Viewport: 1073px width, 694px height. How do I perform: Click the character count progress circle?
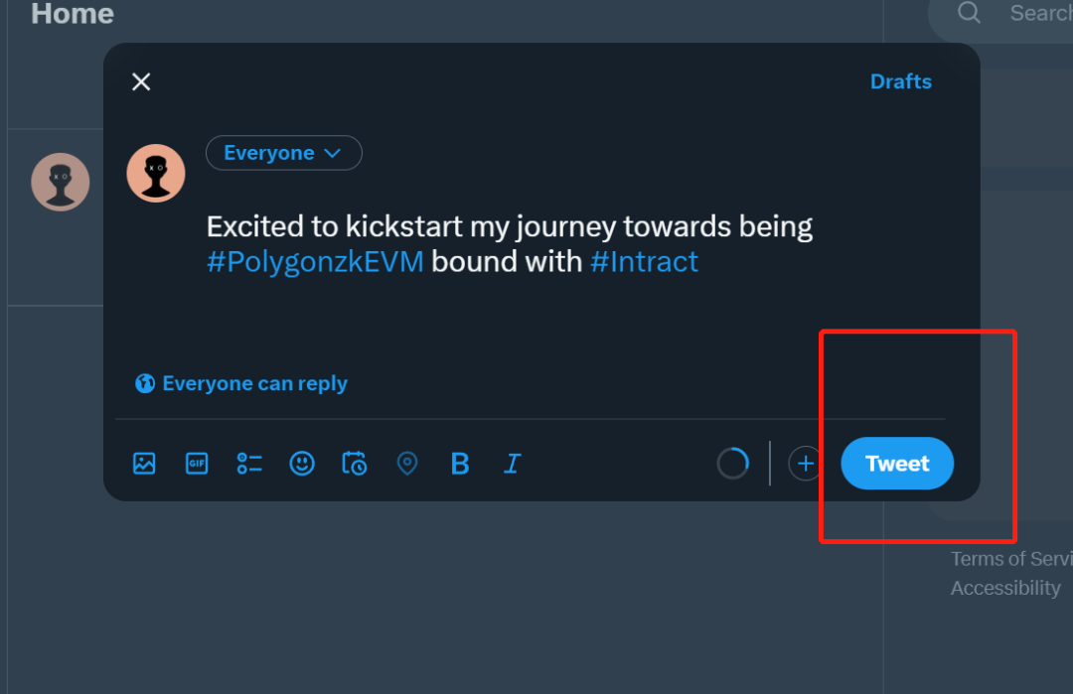tap(733, 463)
